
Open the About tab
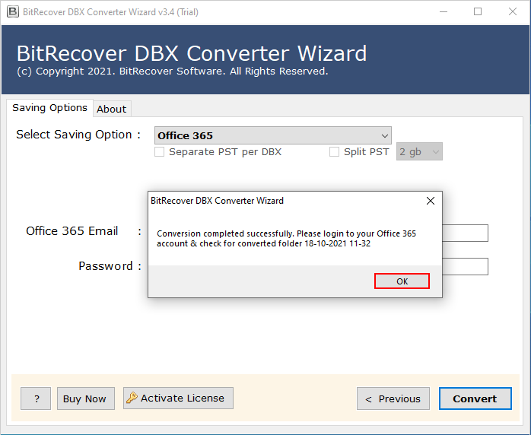[x=111, y=109]
